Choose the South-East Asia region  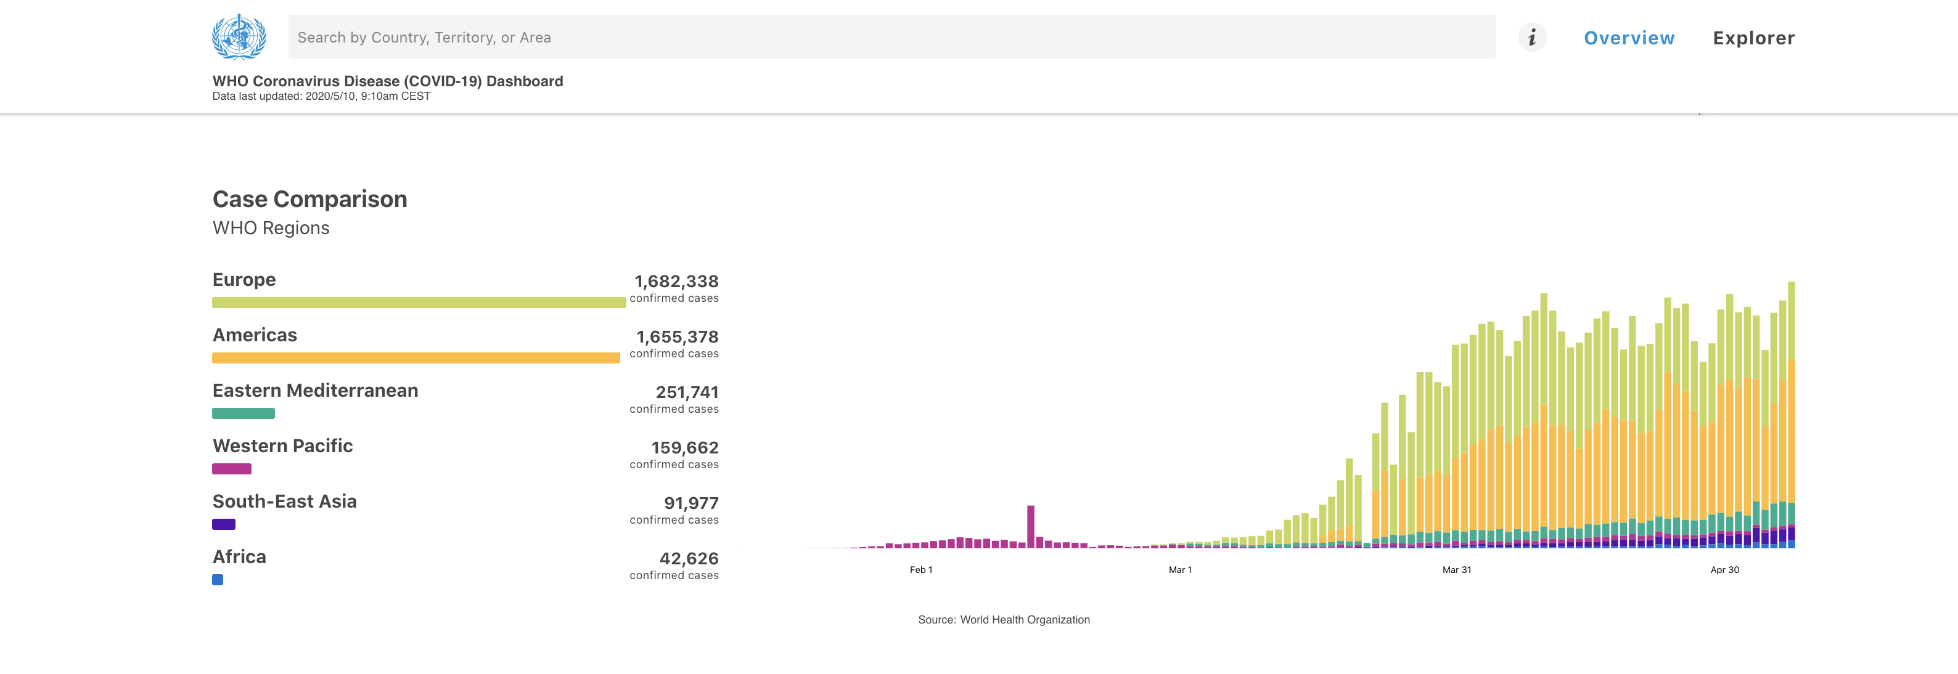point(284,501)
